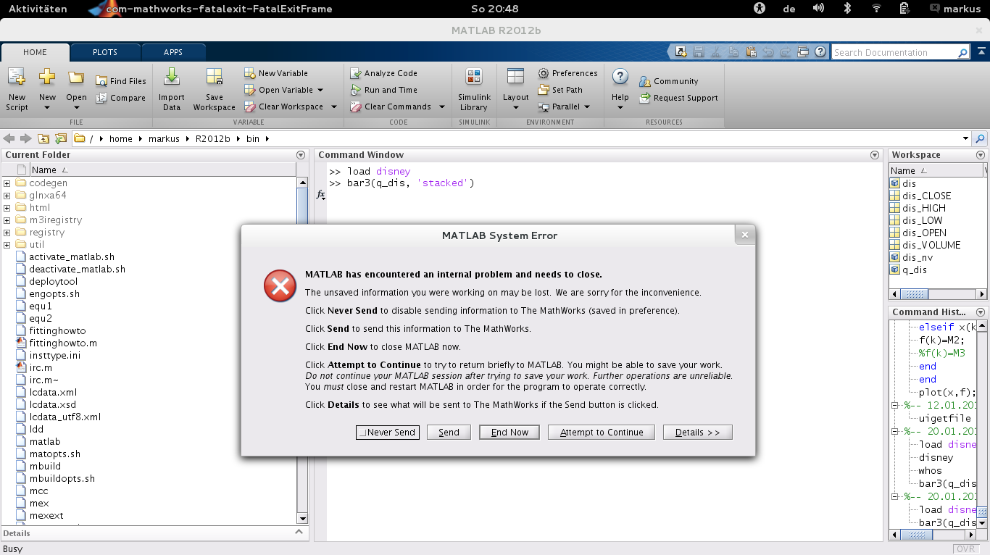Expand the codegen folder
The height and width of the screenshot is (555, 990).
pyautogui.click(x=7, y=183)
